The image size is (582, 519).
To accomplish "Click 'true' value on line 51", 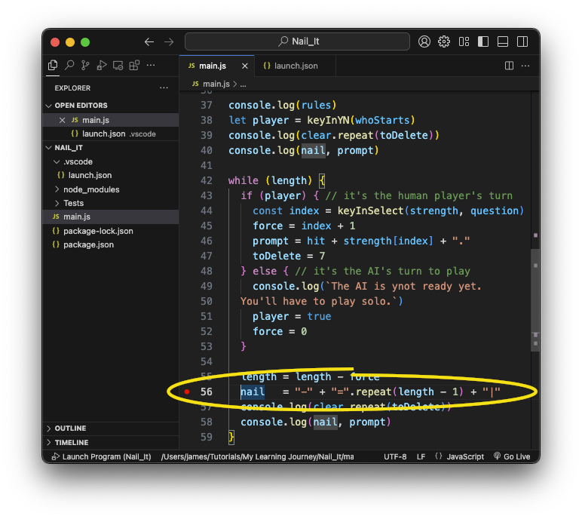I will click(319, 317).
